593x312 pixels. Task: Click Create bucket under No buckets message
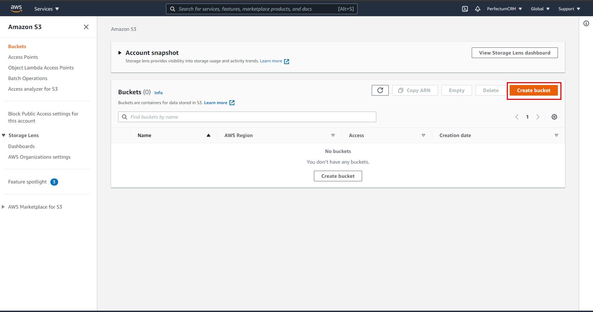[338, 176]
